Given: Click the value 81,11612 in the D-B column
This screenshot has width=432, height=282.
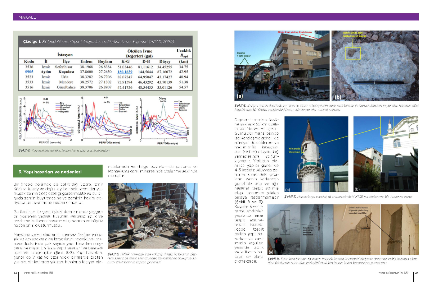Looking at the screenshot, I should (x=145, y=67).
